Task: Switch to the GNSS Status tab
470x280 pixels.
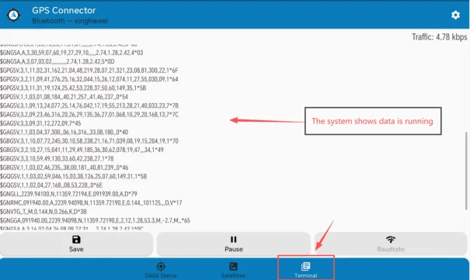Action: tap(161, 270)
